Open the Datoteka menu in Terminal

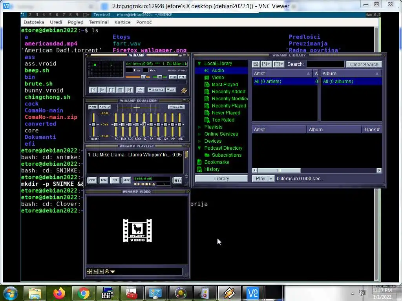[34, 22]
